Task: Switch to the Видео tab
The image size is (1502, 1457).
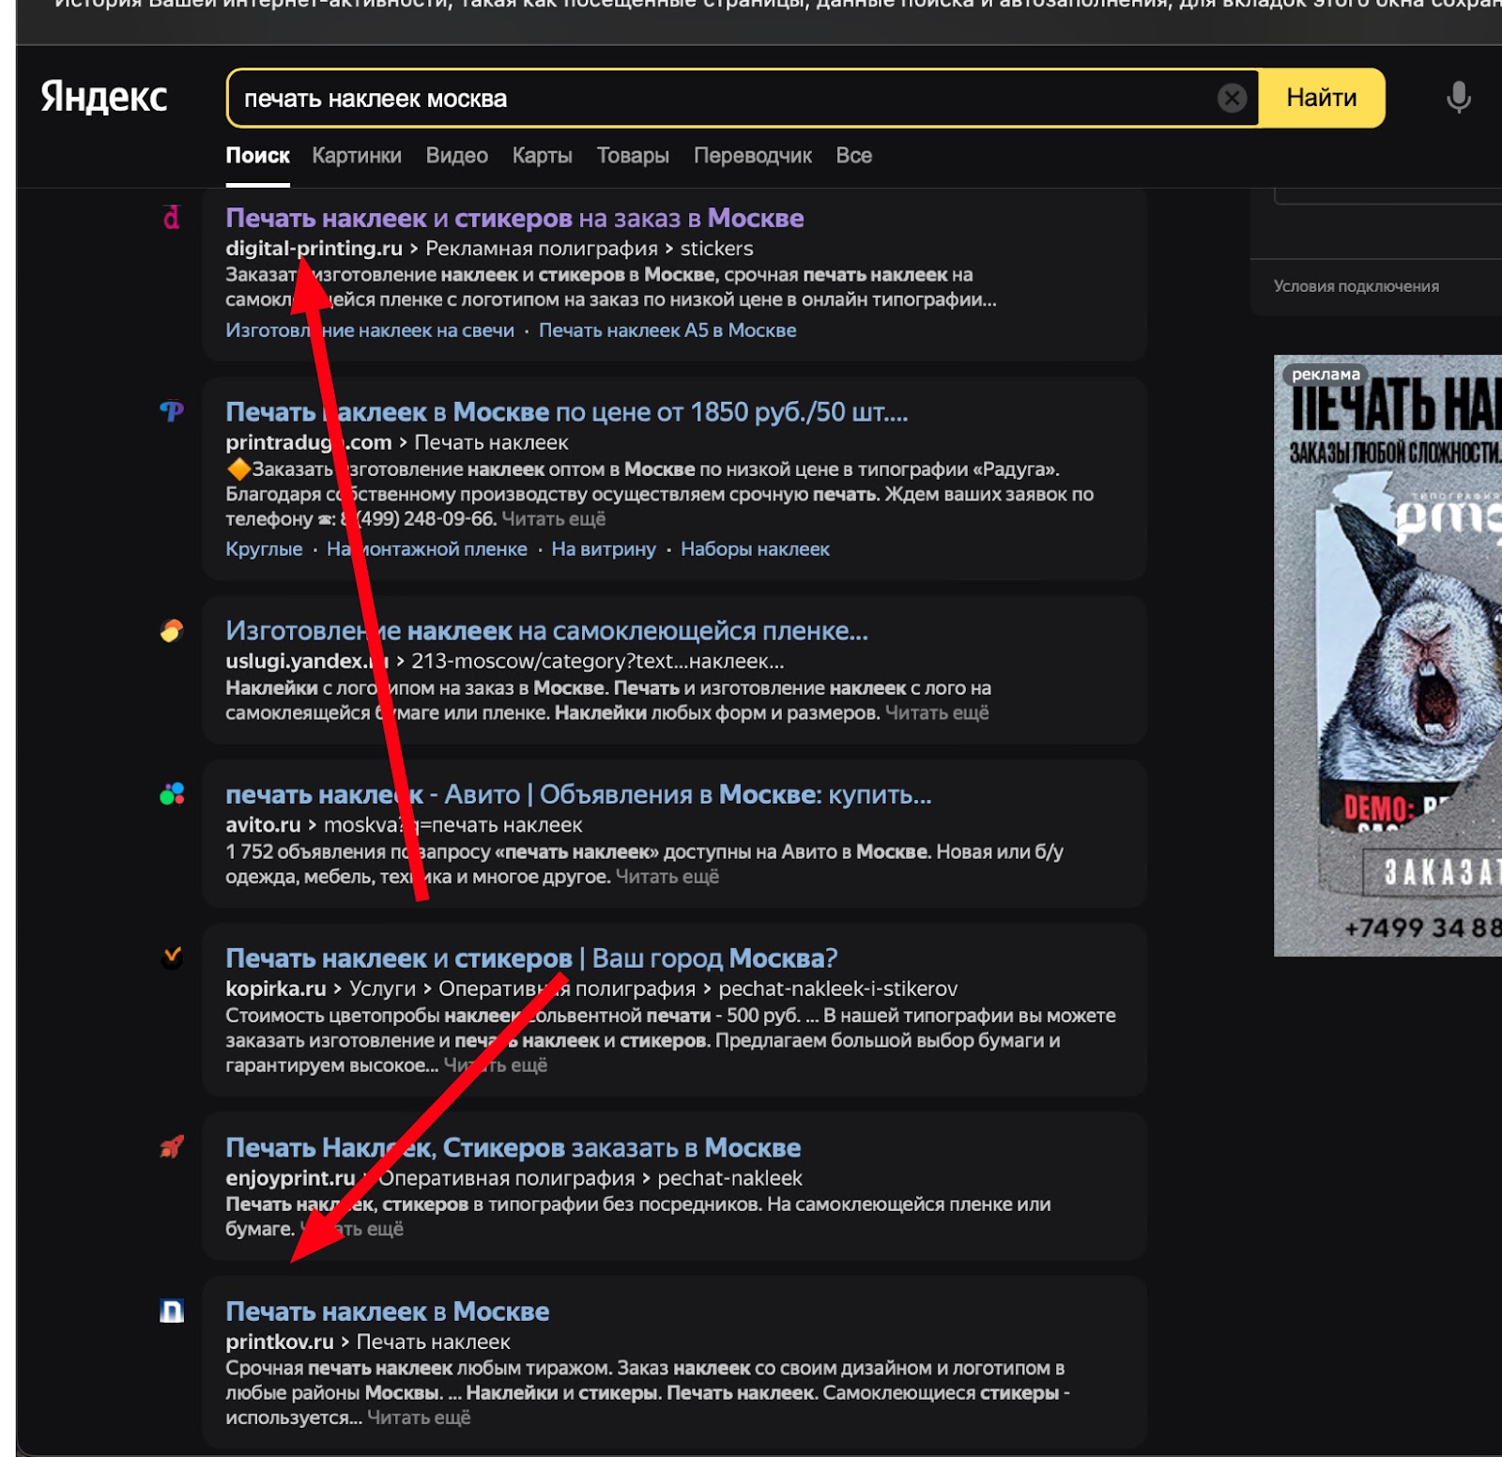Action: pos(456,156)
